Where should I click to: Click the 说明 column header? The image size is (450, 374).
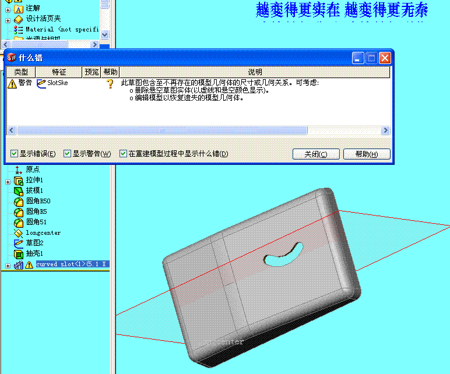tap(255, 72)
